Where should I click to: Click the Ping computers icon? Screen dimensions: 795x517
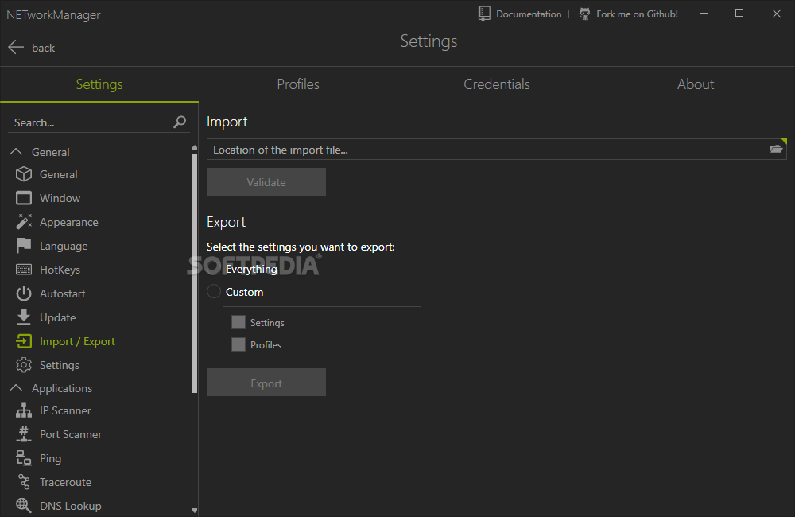tap(24, 458)
